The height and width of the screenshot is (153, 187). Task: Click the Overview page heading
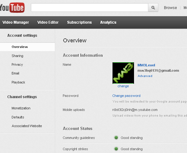click(x=75, y=41)
